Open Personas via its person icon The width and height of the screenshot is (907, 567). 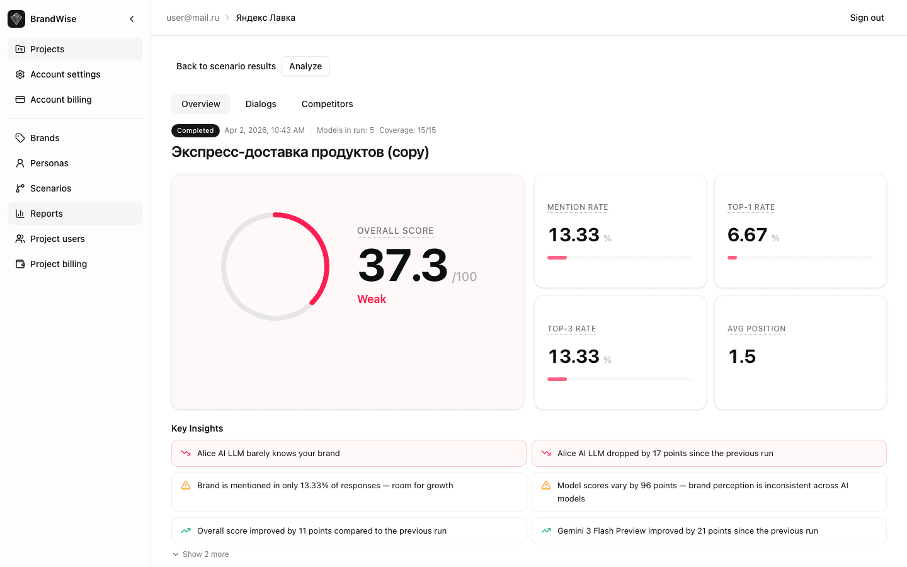point(20,163)
